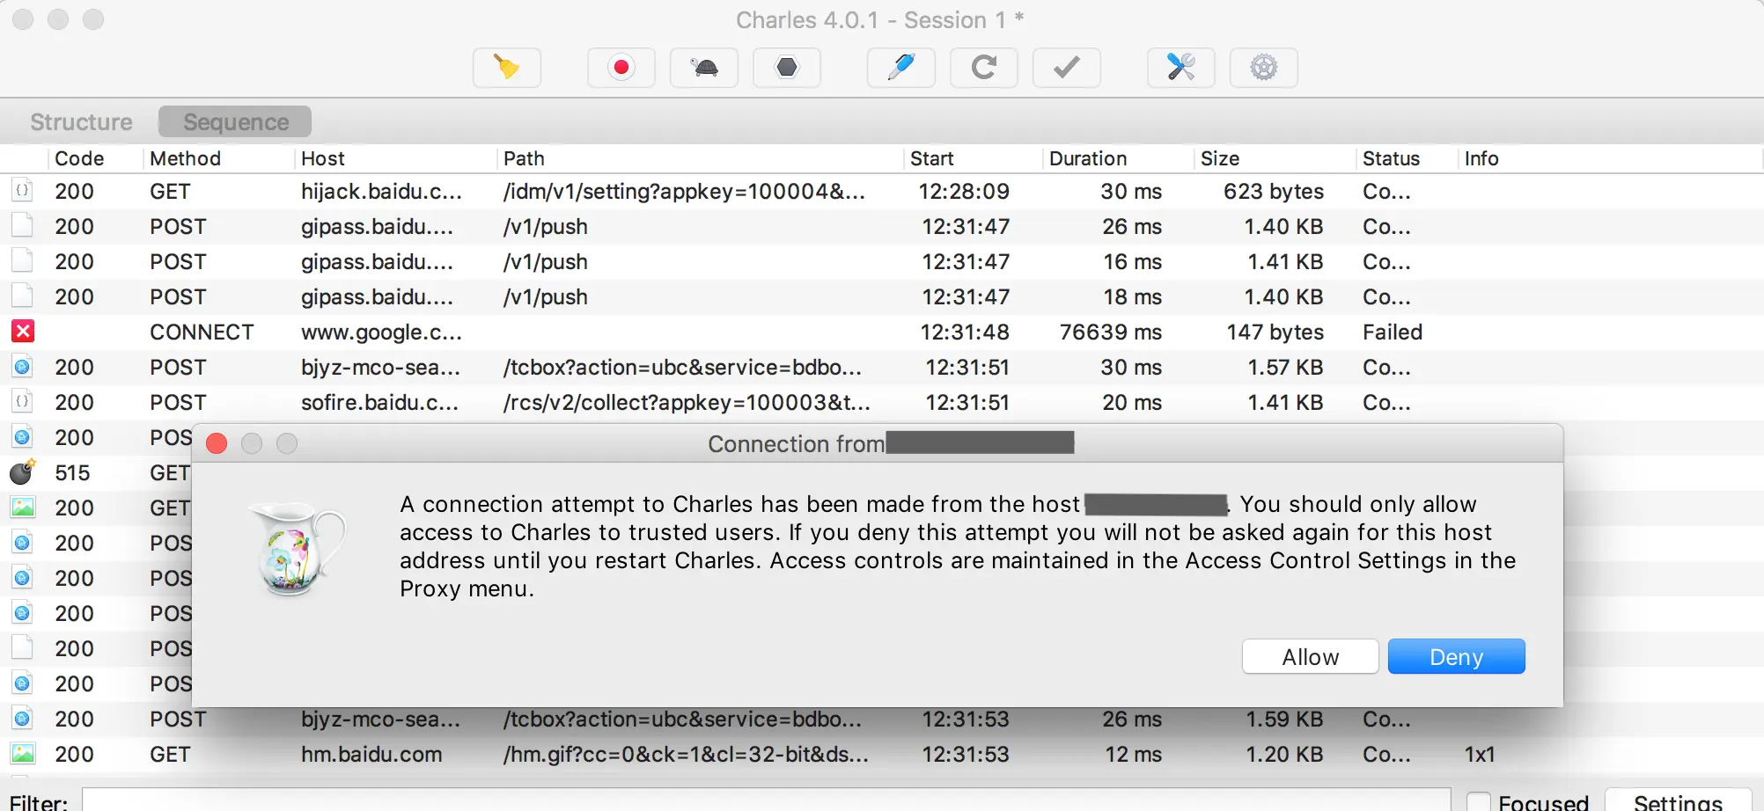1764x811 pixels.
Task: Click the JSON icon of the sofire.baidu row
Action: click(23, 402)
